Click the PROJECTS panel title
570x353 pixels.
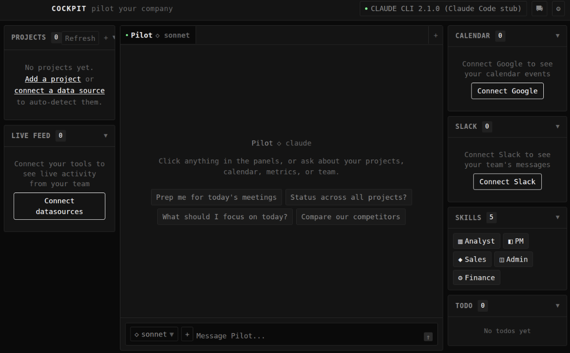[x=28, y=37]
